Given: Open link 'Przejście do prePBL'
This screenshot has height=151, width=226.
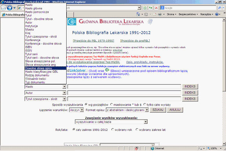Looking at the screenshot, I should (135, 41).
